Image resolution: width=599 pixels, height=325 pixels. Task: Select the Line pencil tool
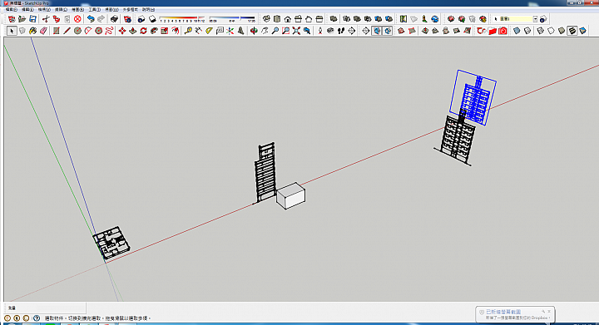tap(67, 31)
